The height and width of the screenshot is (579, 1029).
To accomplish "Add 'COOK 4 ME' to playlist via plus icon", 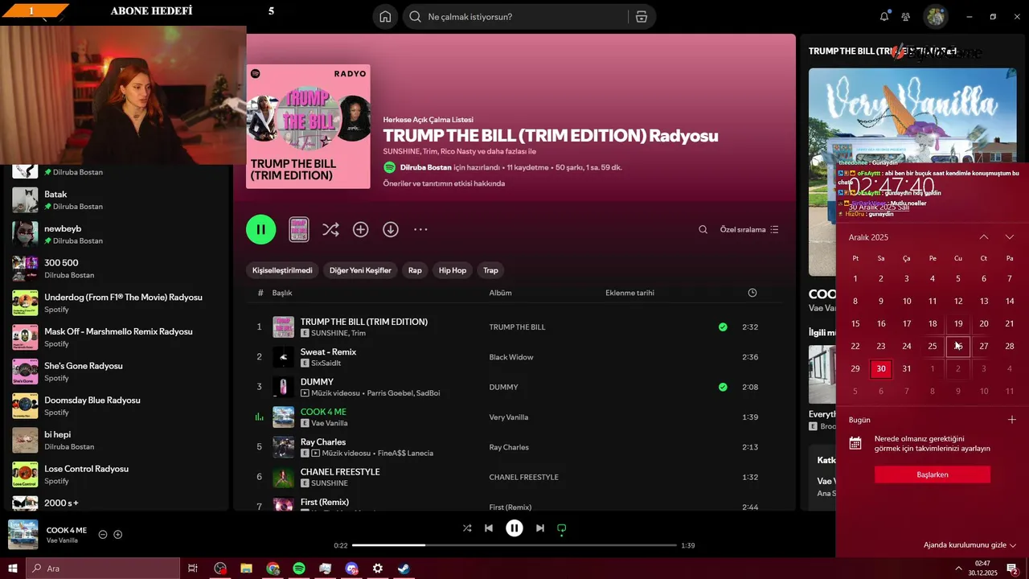I will (118, 535).
